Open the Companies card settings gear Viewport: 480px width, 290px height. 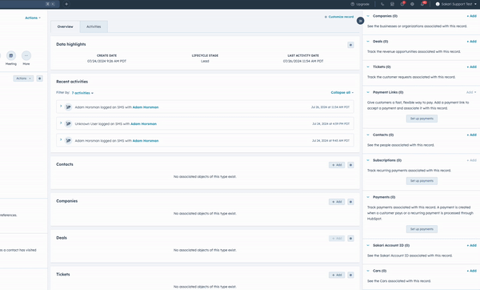[351, 202]
